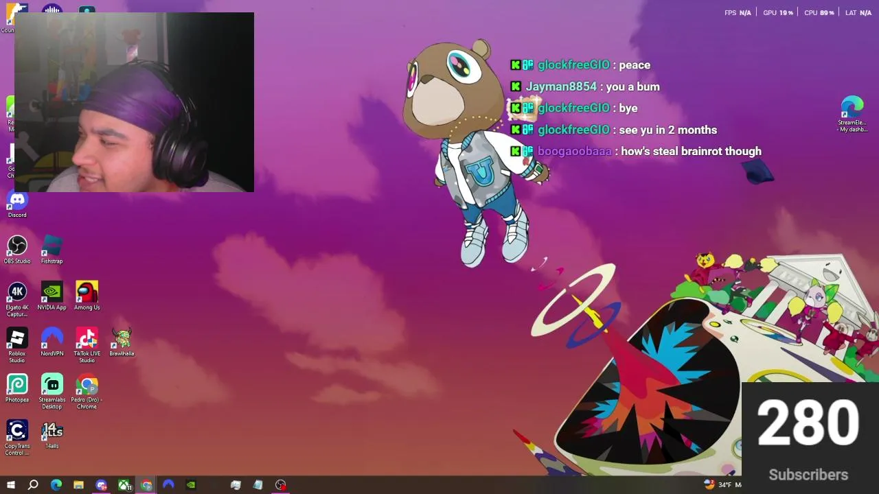Open the Fishstrap desktop shortcut
Image resolution: width=879 pixels, height=494 pixels.
[x=52, y=250]
